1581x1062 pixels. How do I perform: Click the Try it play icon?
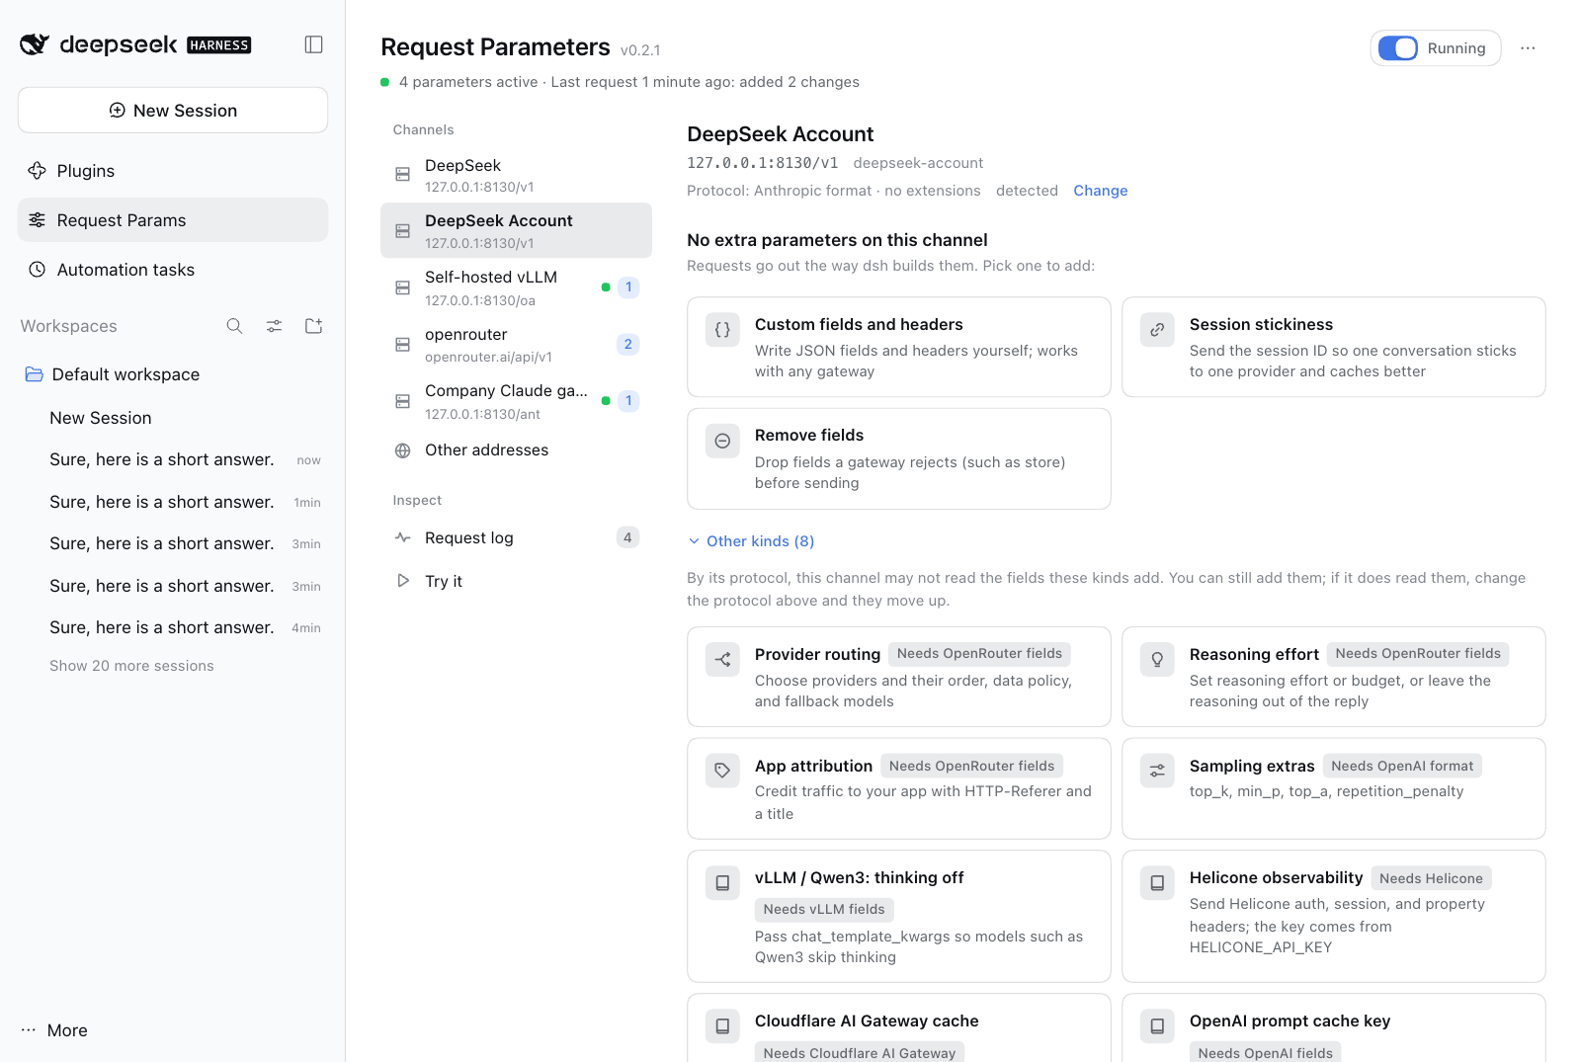tap(402, 581)
